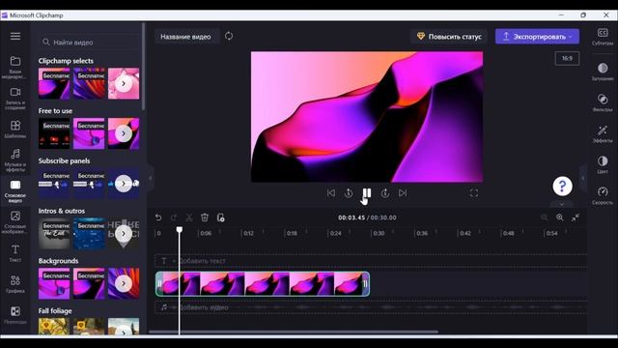Click the timeline playhead marker

tap(180, 230)
